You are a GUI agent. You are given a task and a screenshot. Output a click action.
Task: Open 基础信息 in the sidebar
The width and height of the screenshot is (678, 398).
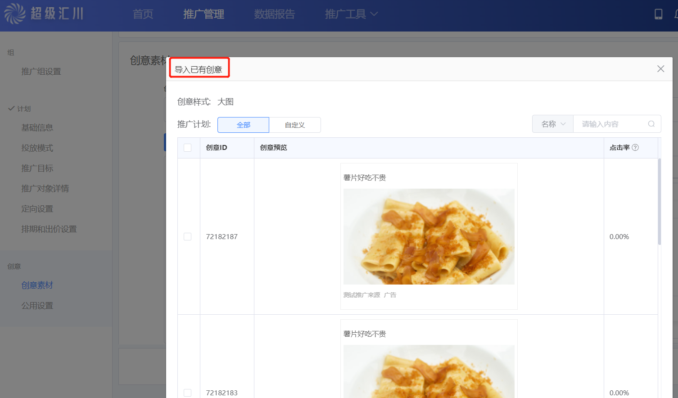37,128
